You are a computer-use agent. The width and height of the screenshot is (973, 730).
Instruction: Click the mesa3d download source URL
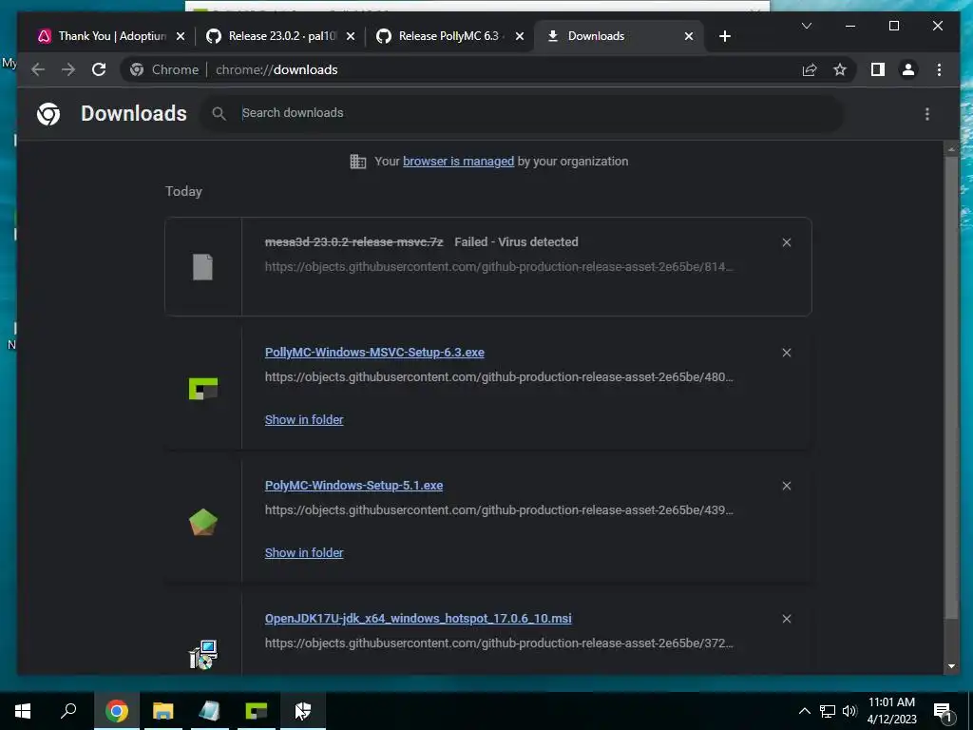(499, 267)
